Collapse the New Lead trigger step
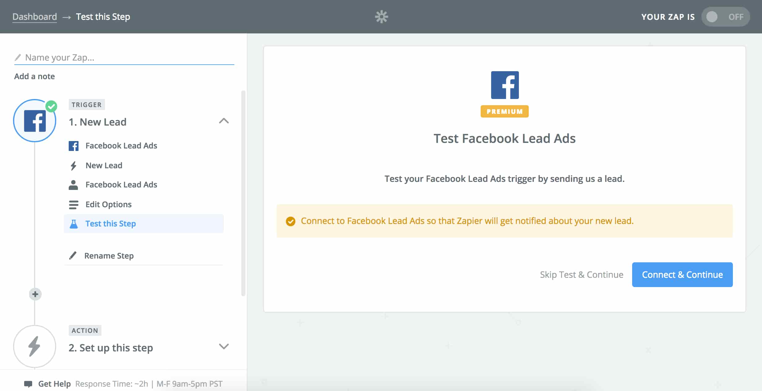762x391 pixels. 224,121
